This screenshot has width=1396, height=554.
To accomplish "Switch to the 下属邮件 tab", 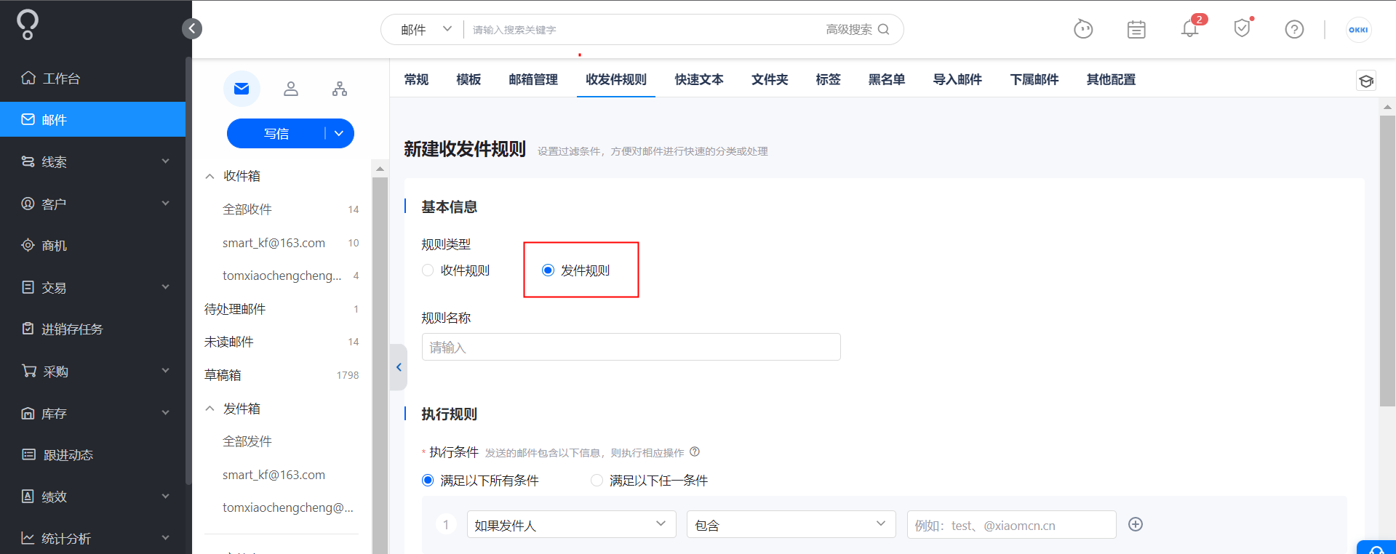I will click(x=1034, y=79).
